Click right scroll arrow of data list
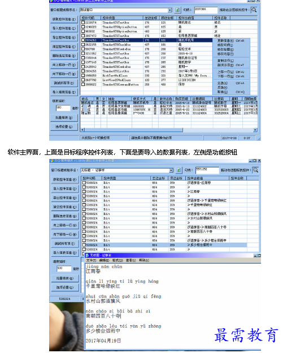Viewport: 283px width, 353px height. pyautogui.click(x=255, y=130)
